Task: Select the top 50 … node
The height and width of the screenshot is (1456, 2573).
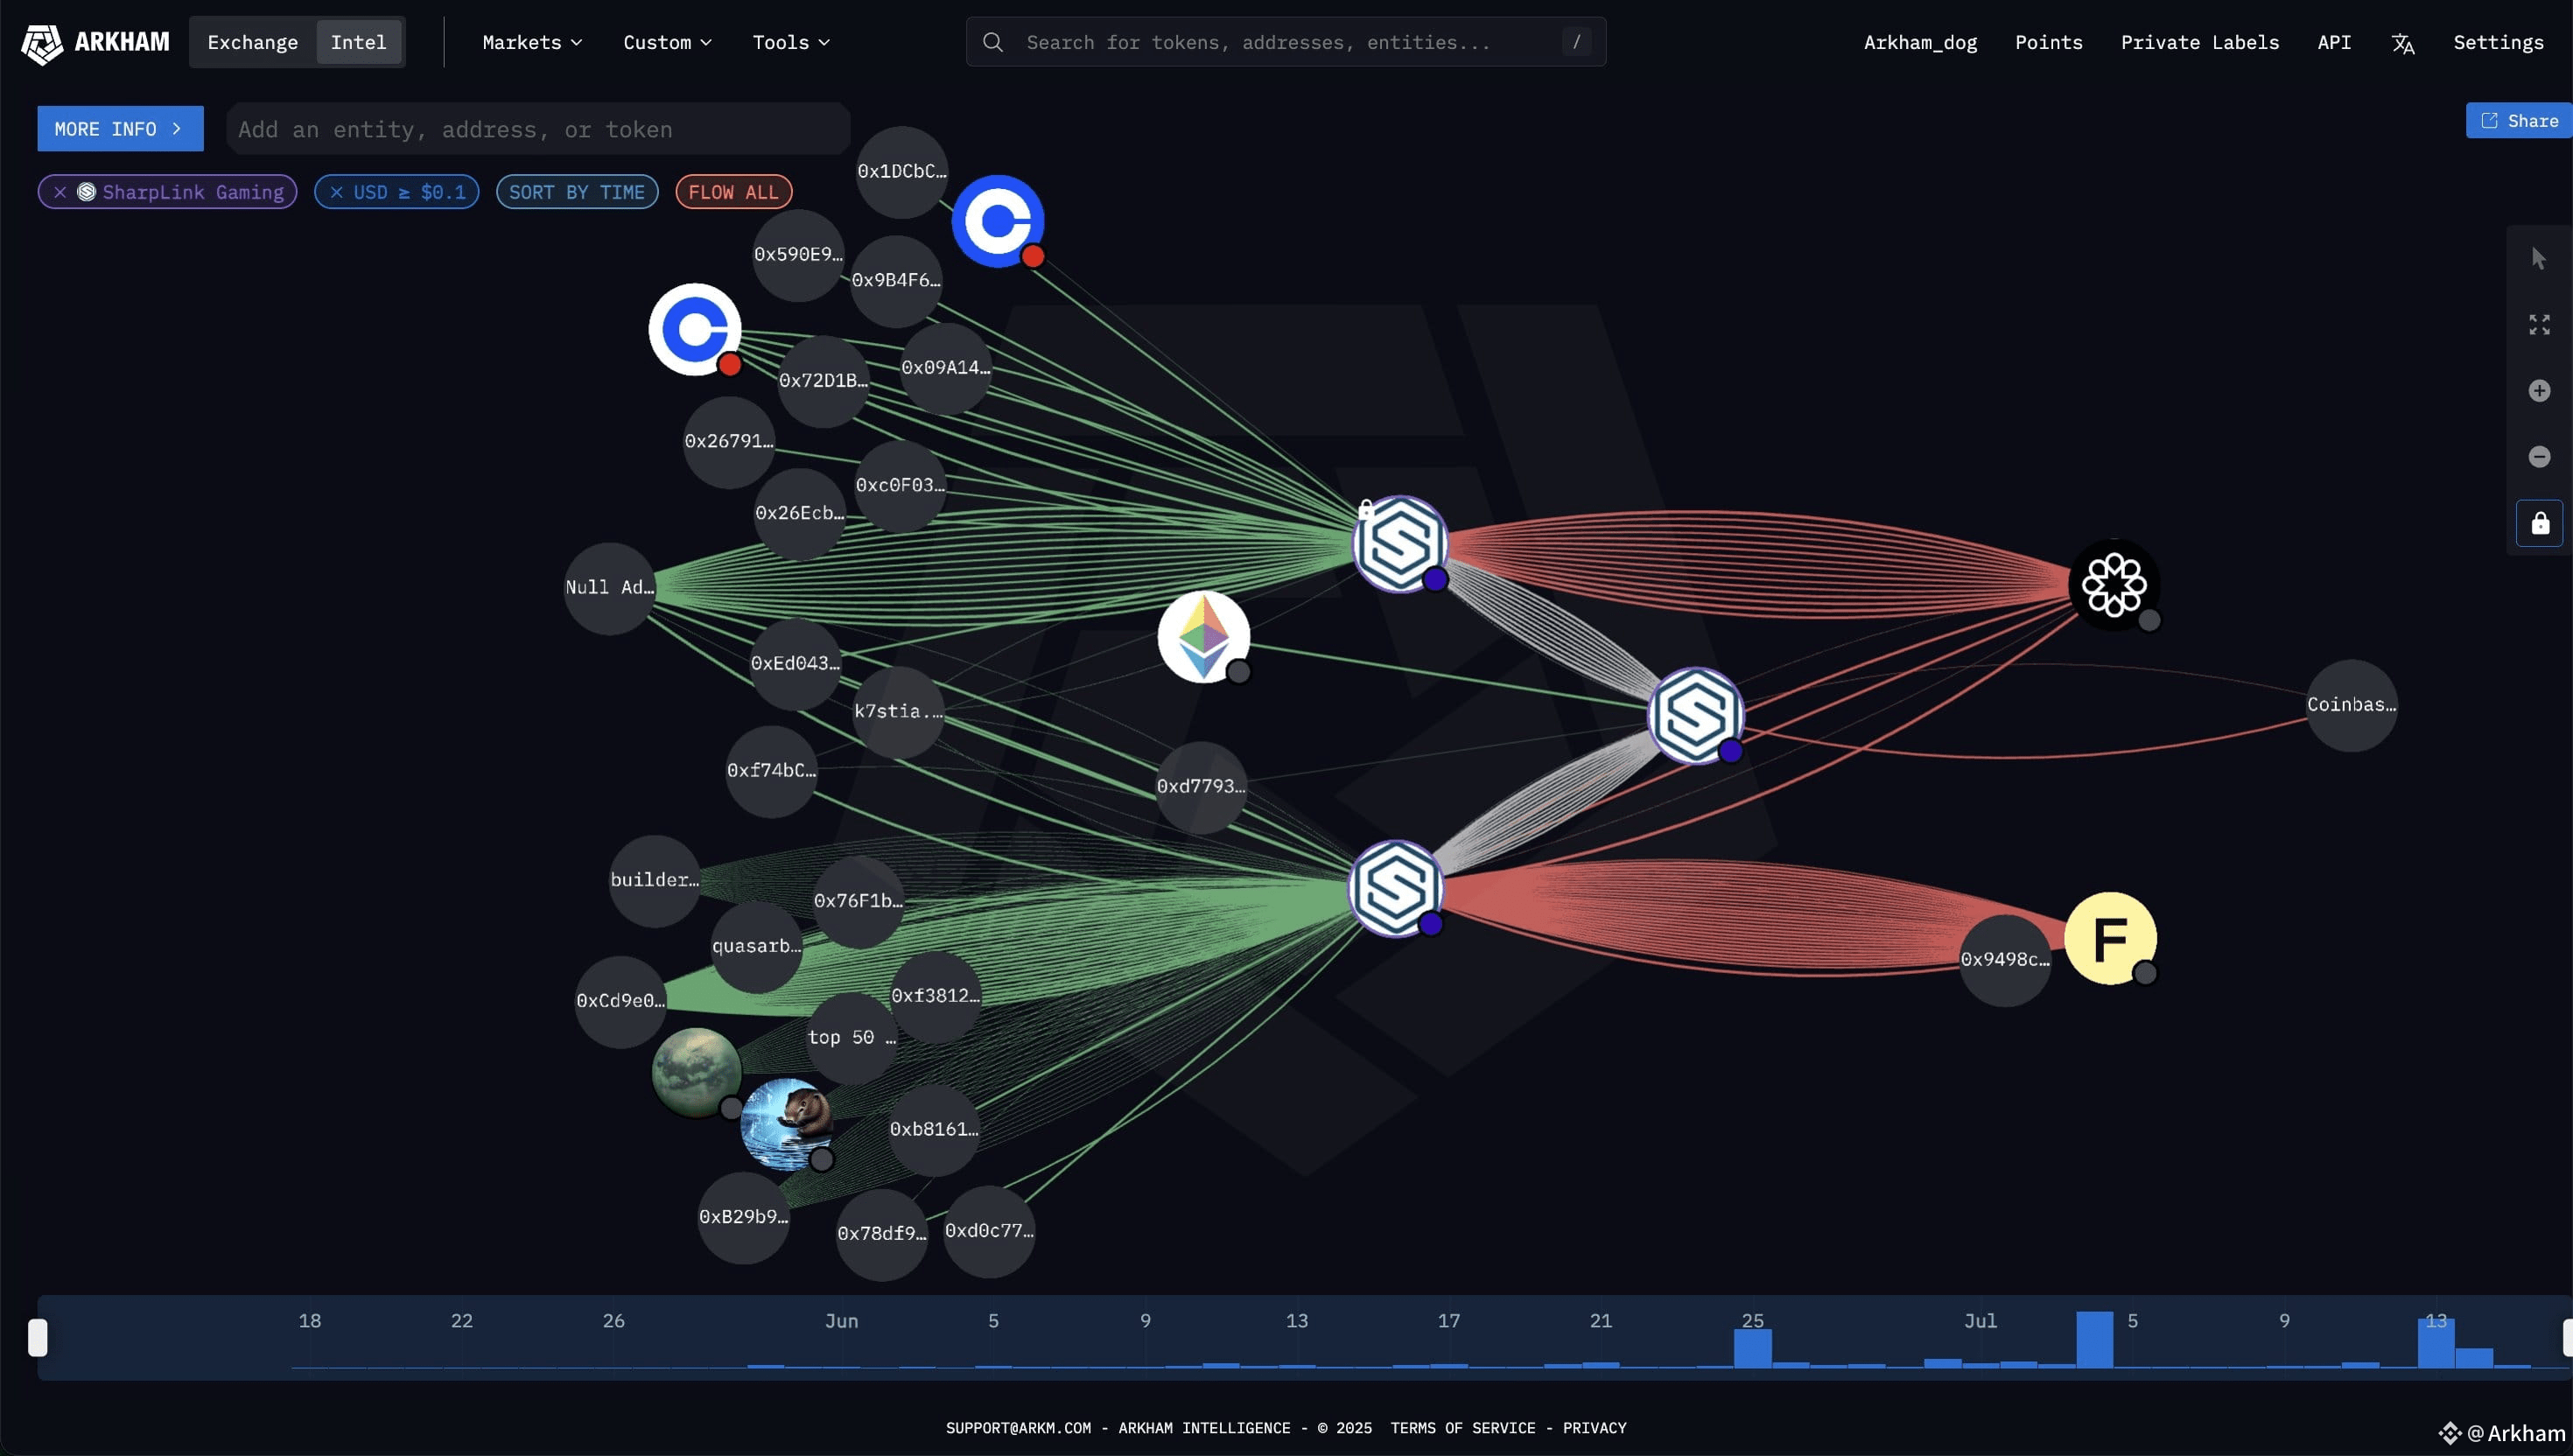Action: click(852, 1038)
